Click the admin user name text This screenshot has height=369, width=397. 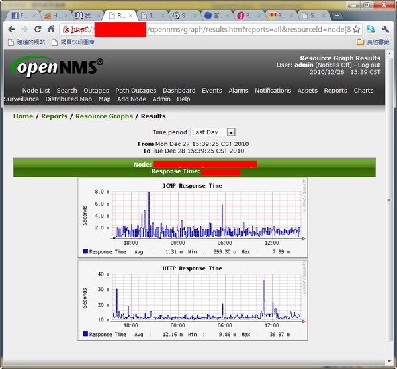(x=304, y=65)
